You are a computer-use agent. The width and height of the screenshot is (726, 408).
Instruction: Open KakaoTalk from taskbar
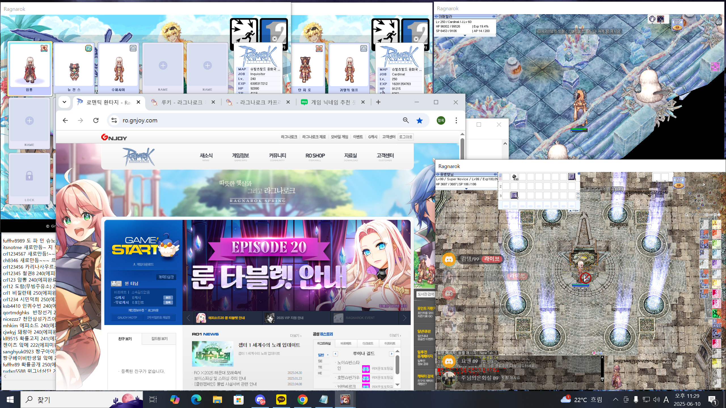(281, 400)
